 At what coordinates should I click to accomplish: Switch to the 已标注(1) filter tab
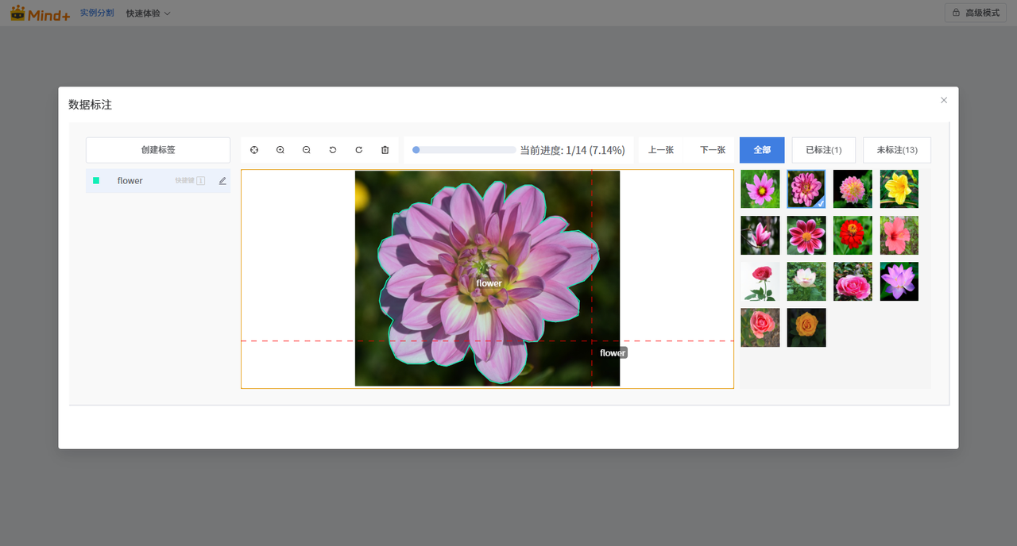click(x=823, y=150)
